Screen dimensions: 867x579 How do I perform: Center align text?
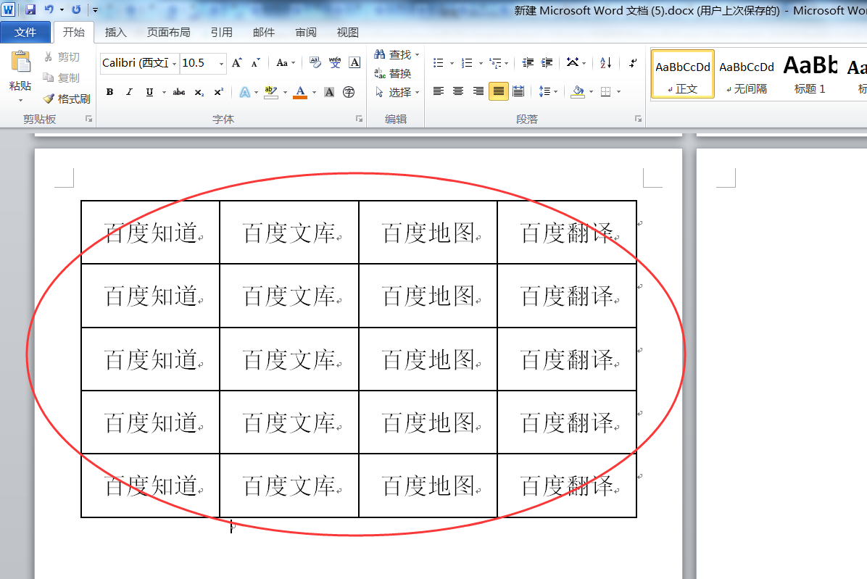[458, 91]
